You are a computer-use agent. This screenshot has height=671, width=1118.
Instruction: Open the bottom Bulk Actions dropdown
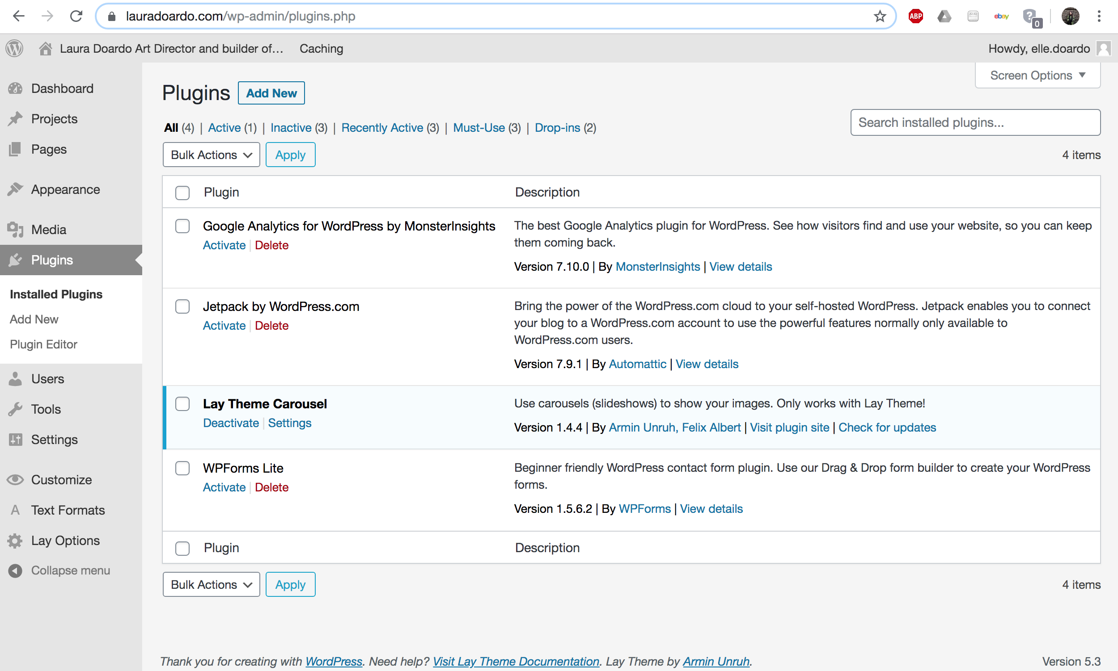click(211, 585)
